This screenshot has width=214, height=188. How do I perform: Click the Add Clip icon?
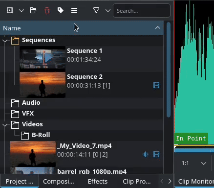click(x=10, y=11)
